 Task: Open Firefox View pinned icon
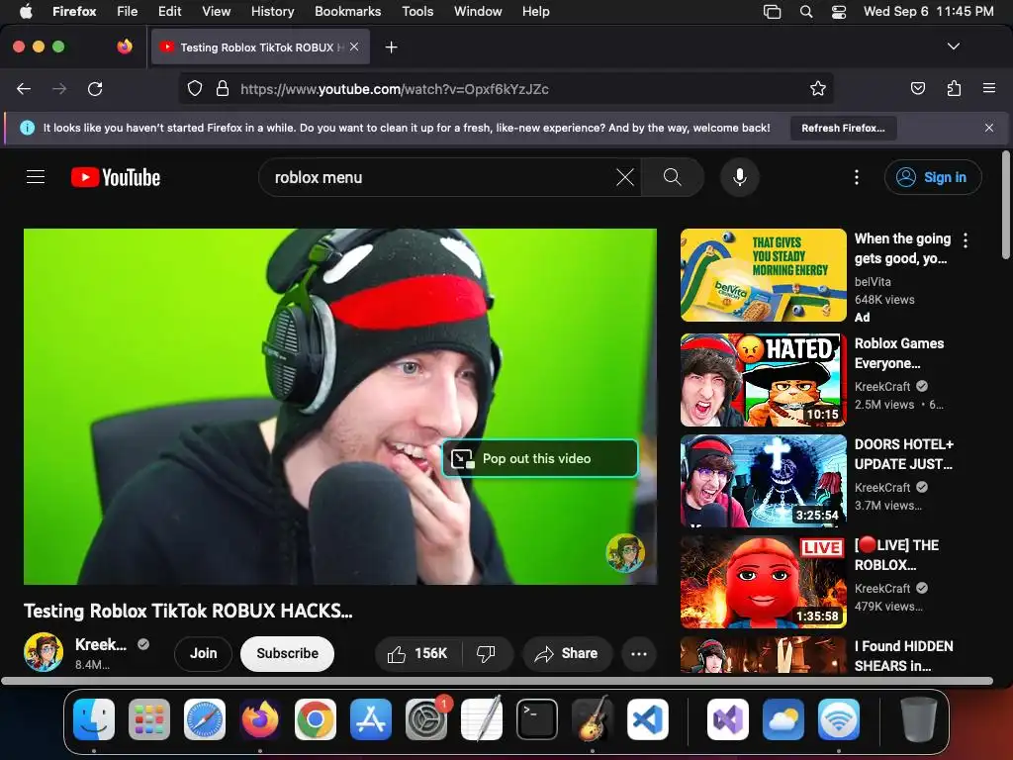(125, 47)
